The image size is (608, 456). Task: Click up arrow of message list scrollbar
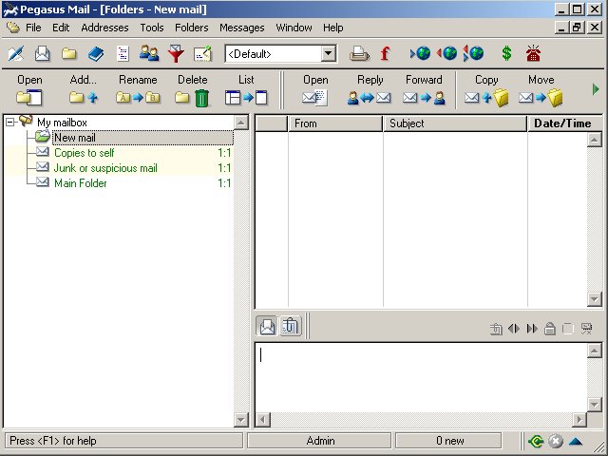point(595,140)
